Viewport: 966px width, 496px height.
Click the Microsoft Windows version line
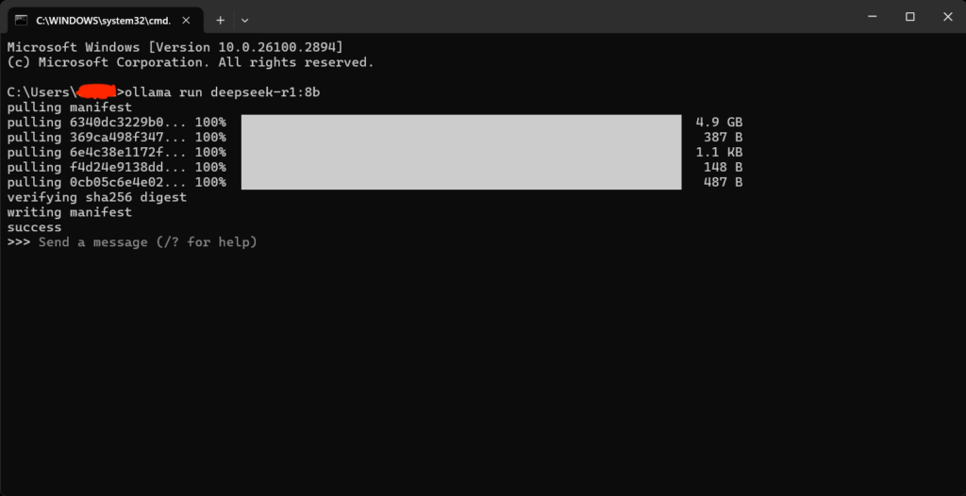[x=175, y=47]
